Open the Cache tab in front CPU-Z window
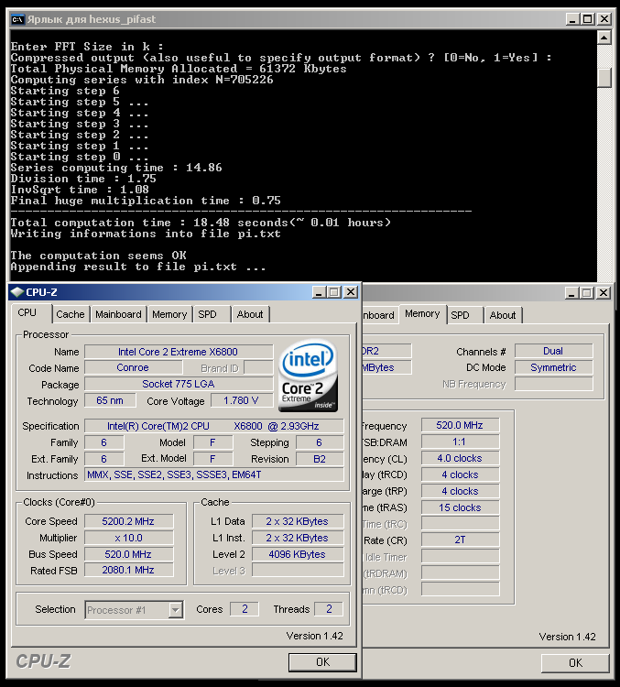This screenshot has height=687, width=620. pyautogui.click(x=71, y=314)
